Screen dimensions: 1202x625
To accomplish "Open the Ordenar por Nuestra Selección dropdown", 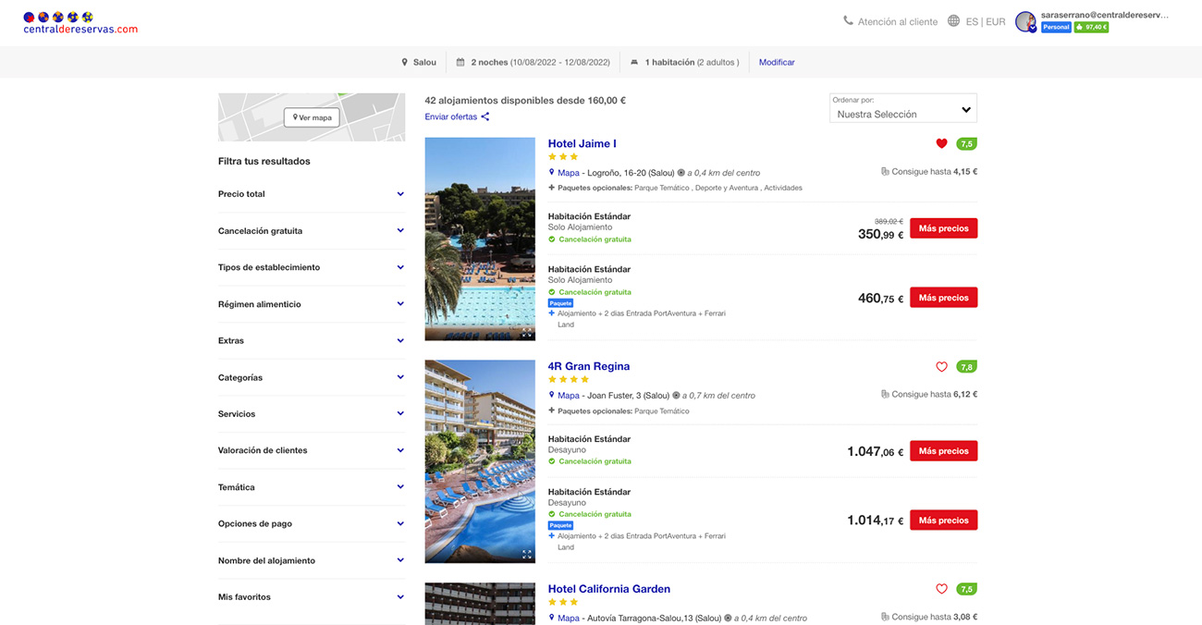I will pyautogui.click(x=902, y=108).
